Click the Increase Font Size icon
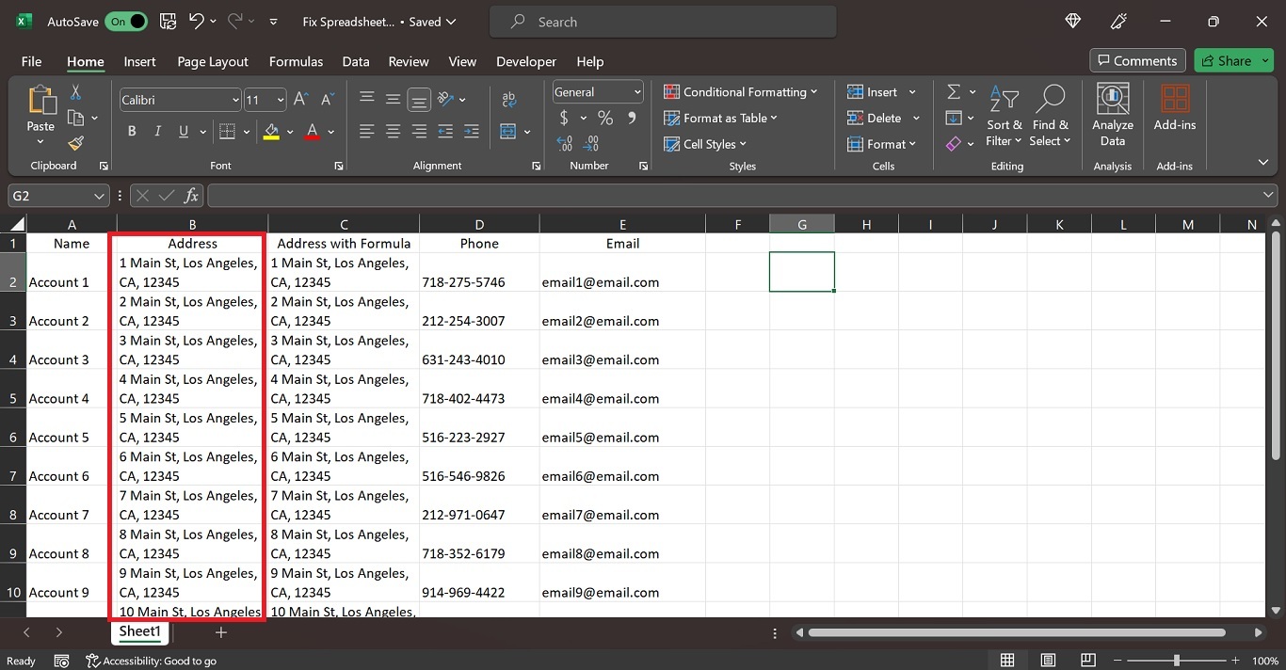 [301, 100]
